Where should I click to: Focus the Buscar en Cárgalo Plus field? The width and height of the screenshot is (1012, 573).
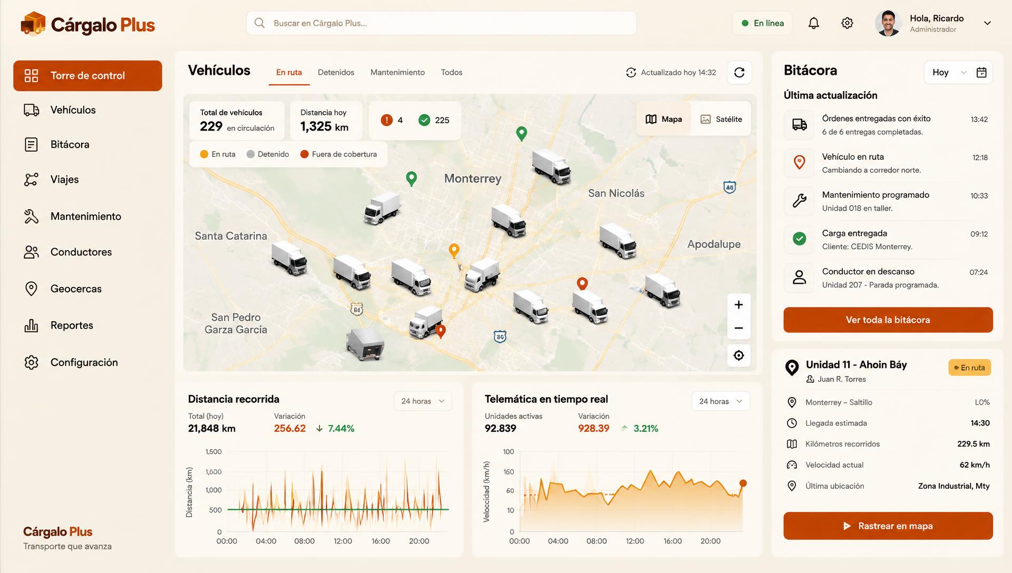click(441, 23)
